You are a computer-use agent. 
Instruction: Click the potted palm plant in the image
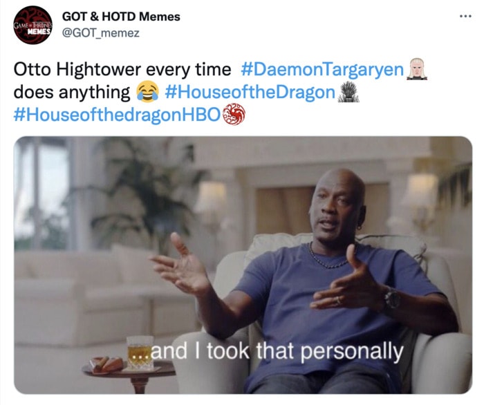pos(145,198)
